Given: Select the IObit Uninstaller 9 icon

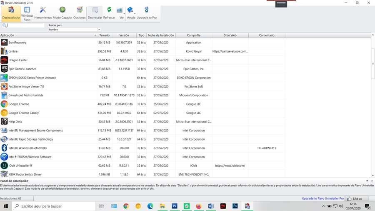Looking at the screenshot, I should 4,166.
